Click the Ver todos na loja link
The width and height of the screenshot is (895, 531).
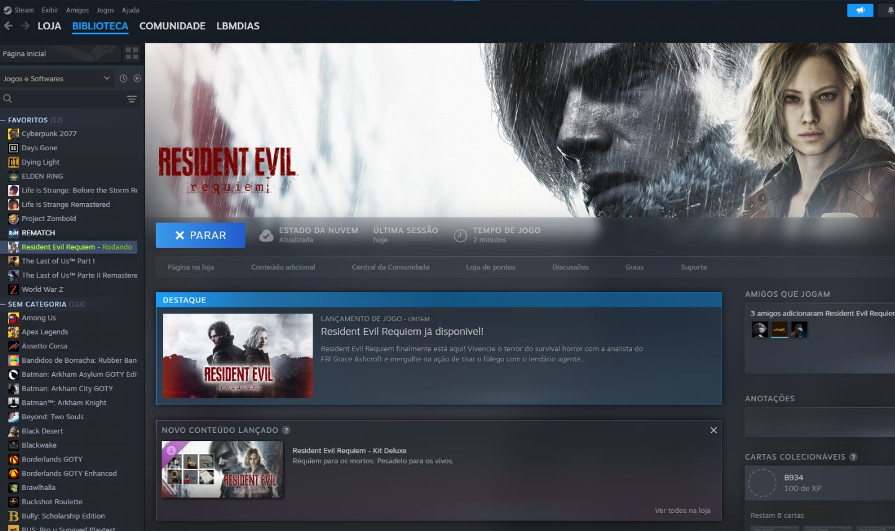click(682, 511)
